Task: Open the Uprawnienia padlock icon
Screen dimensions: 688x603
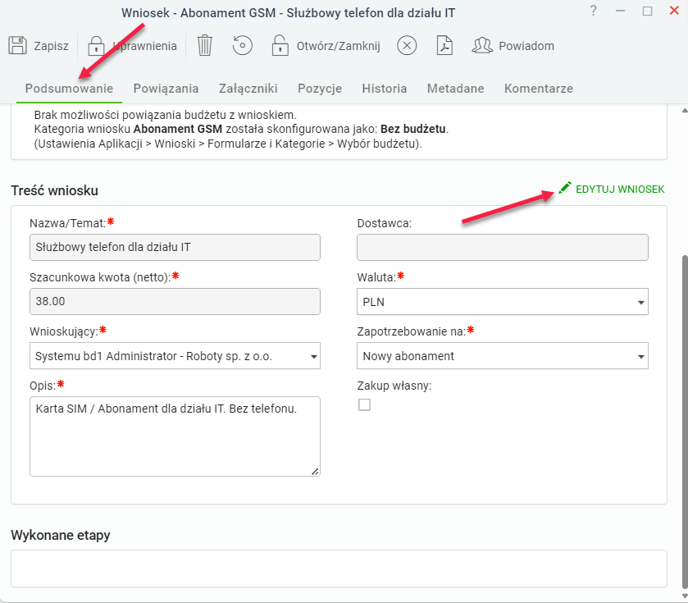Action: 96,46
